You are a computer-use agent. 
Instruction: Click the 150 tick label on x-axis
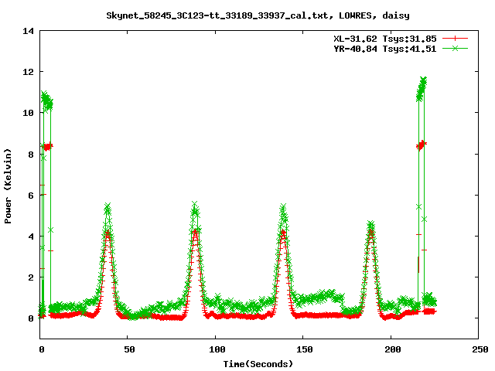pyautogui.click(x=302, y=349)
